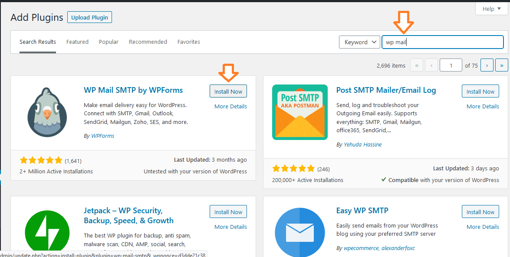Screen dimensions: 510x257
Task: Open the Recommended plugins tab
Action: (148, 42)
